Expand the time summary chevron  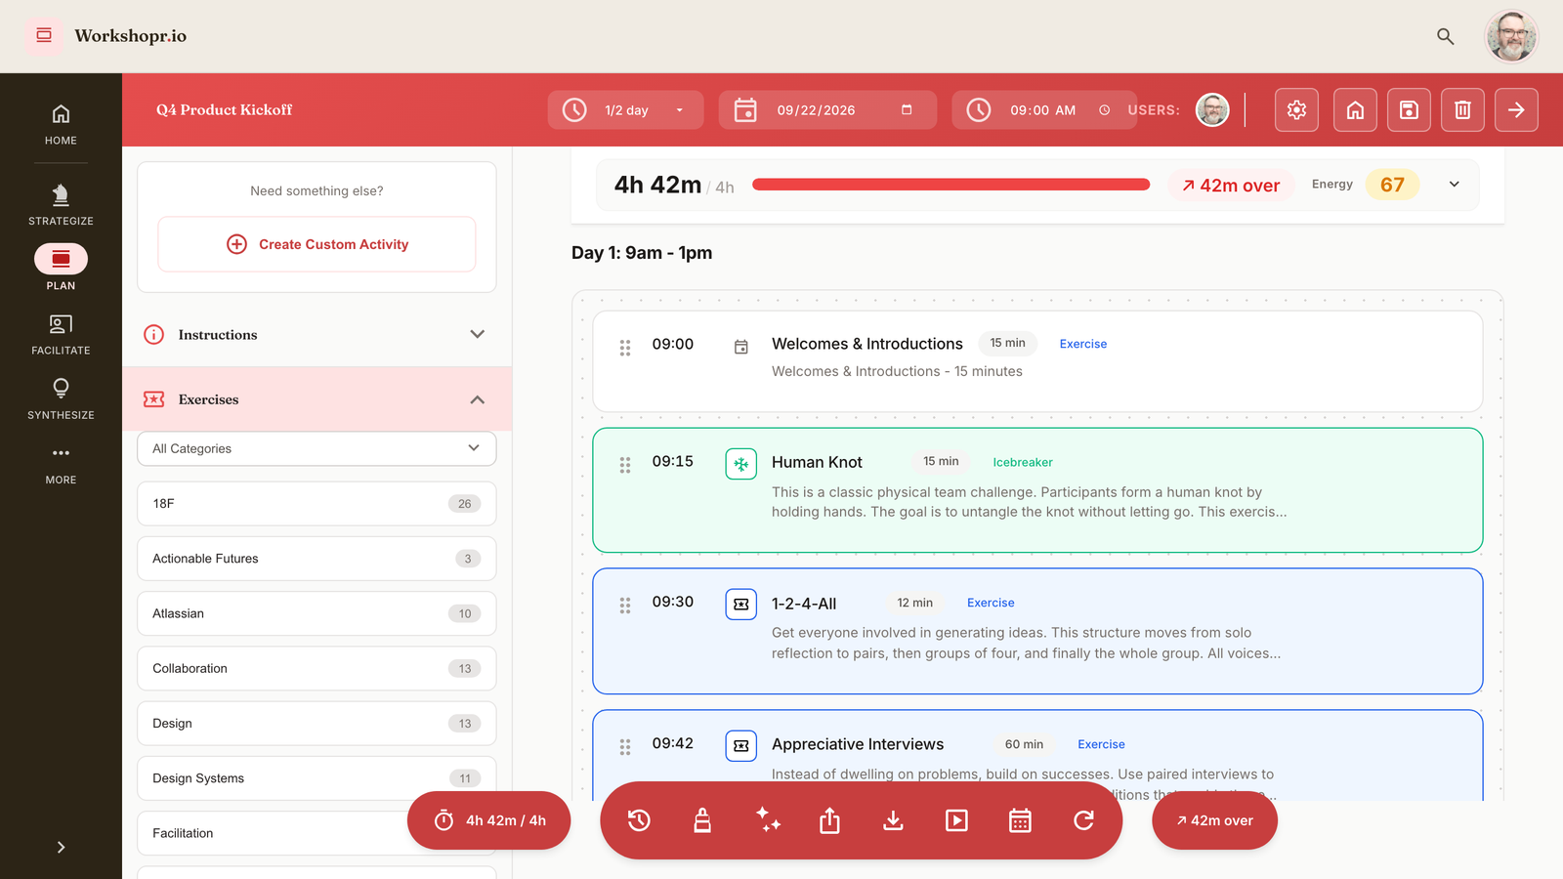[x=1454, y=185]
